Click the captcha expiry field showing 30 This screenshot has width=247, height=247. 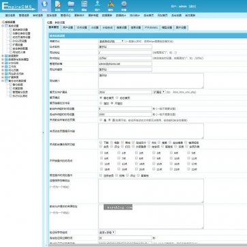pyautogui.click(x=125, y=237)
